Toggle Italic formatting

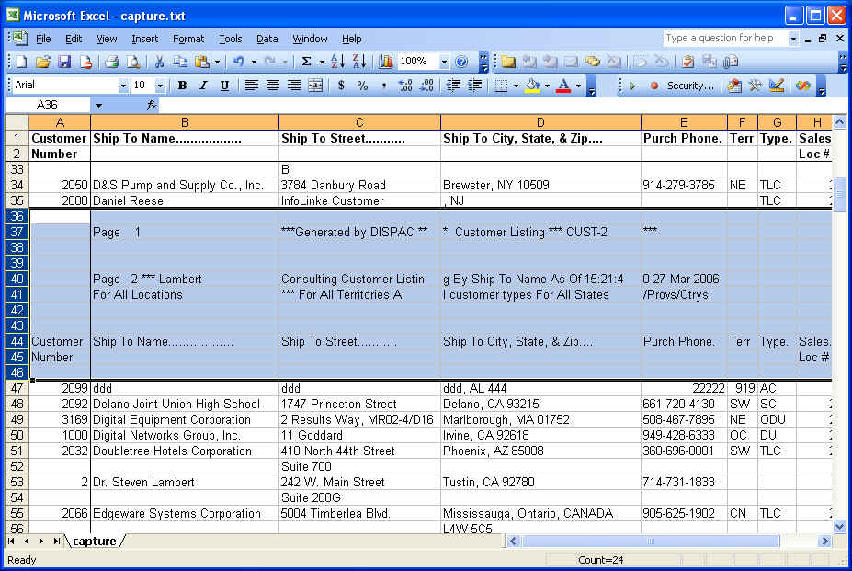coord(203,86)
